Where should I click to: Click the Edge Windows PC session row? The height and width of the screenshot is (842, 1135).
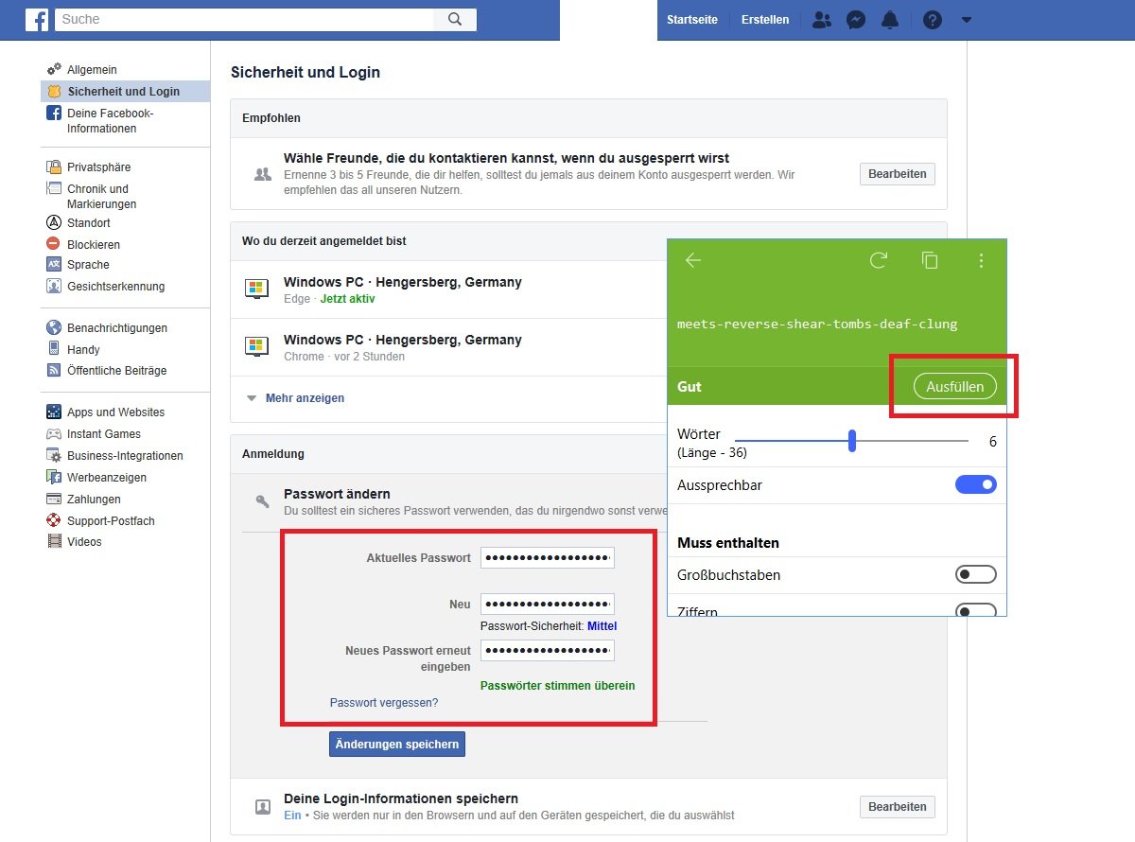coord(448,289)
